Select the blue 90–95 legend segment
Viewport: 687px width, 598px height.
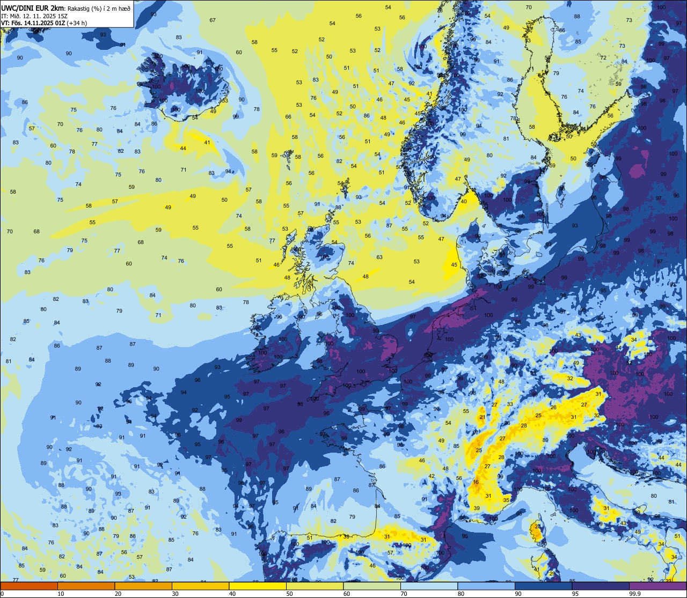pyautogui.click(x=543, y=586)
